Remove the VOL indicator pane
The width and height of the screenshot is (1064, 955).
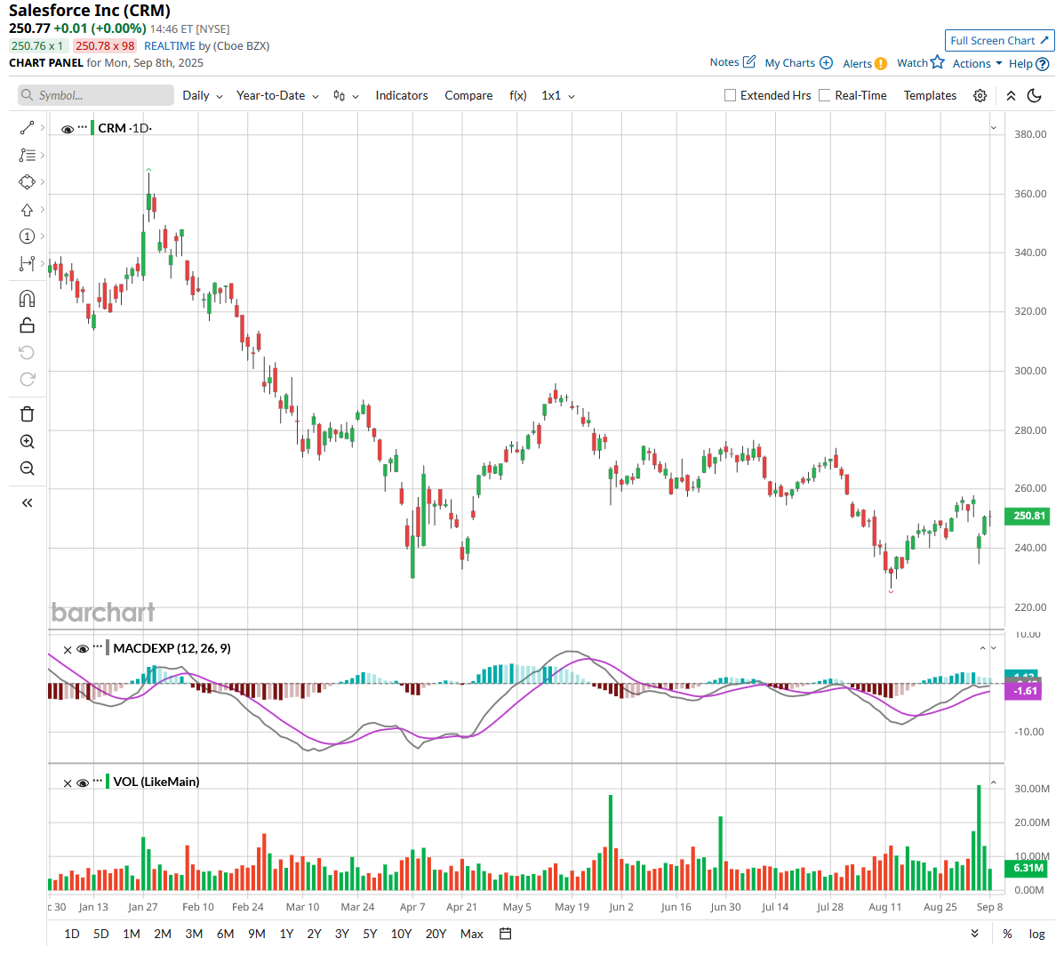coord(68,783)
